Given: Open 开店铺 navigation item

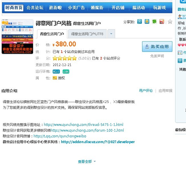Looking at the screenshot, I should [x=118, y=8].
